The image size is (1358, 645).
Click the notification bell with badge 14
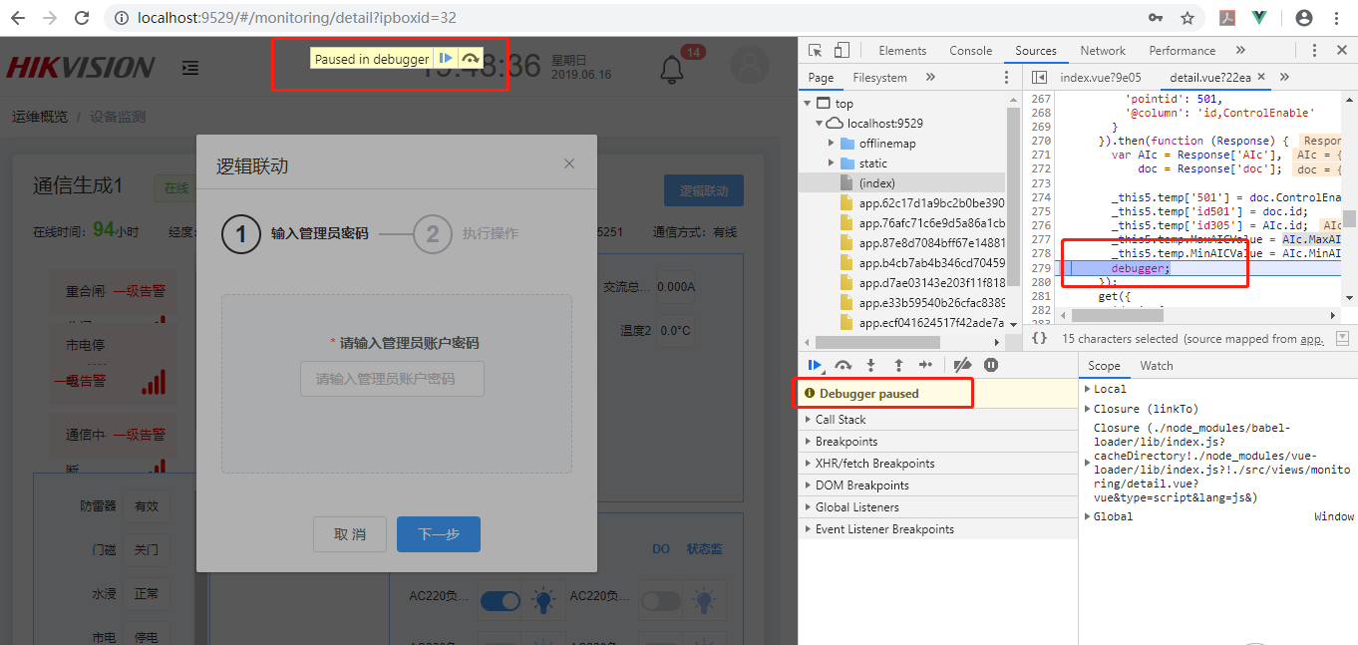(x=673, y=70)
